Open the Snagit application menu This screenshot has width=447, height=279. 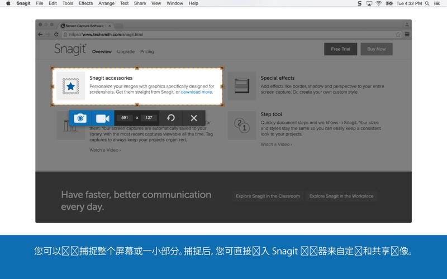click(x=23, y=3)
